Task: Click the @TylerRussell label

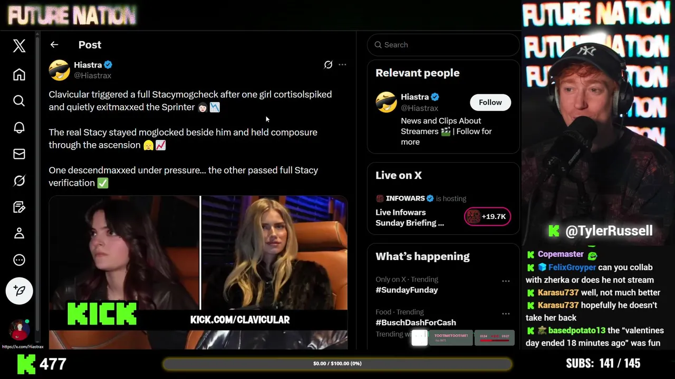Action: 609,231
